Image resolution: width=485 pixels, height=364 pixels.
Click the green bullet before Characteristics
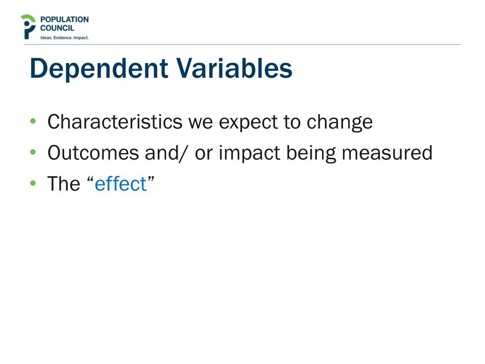33,121
